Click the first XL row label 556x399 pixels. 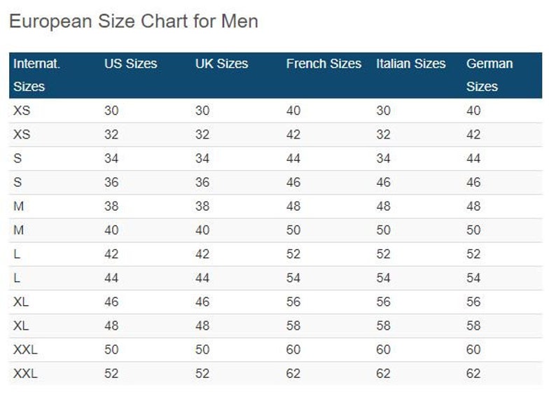point(21,302)
